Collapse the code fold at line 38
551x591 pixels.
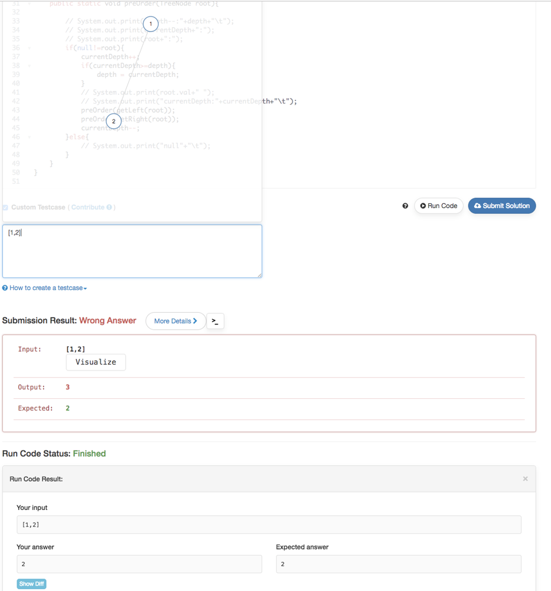[30, 66]
